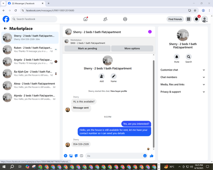
Task: Bookmark this page with star icon
Action: pos(195,11)
